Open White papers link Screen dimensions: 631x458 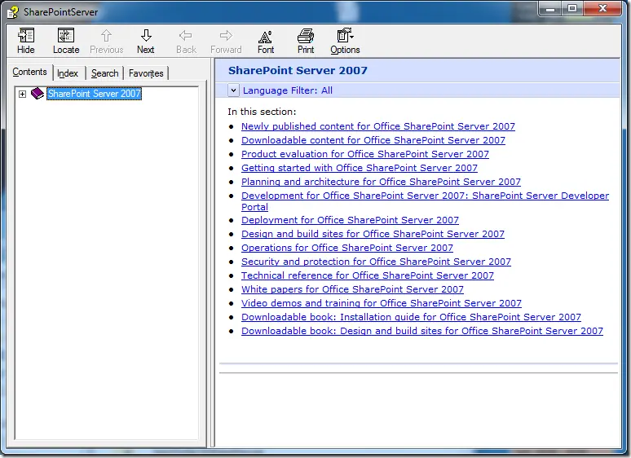click(x=352, y=289)
